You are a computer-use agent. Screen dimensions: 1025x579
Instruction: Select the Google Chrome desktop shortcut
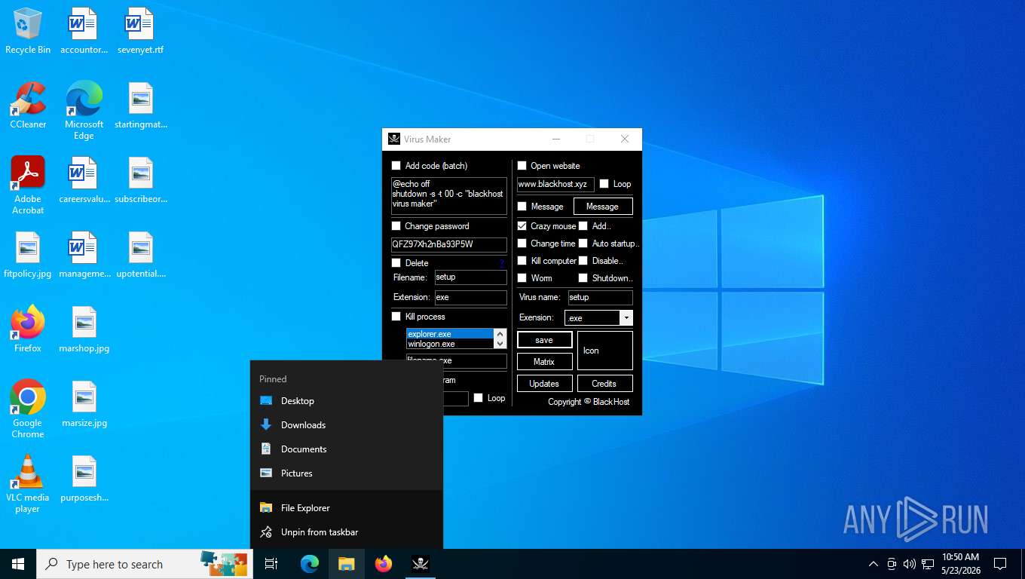[x=28, y=409]
